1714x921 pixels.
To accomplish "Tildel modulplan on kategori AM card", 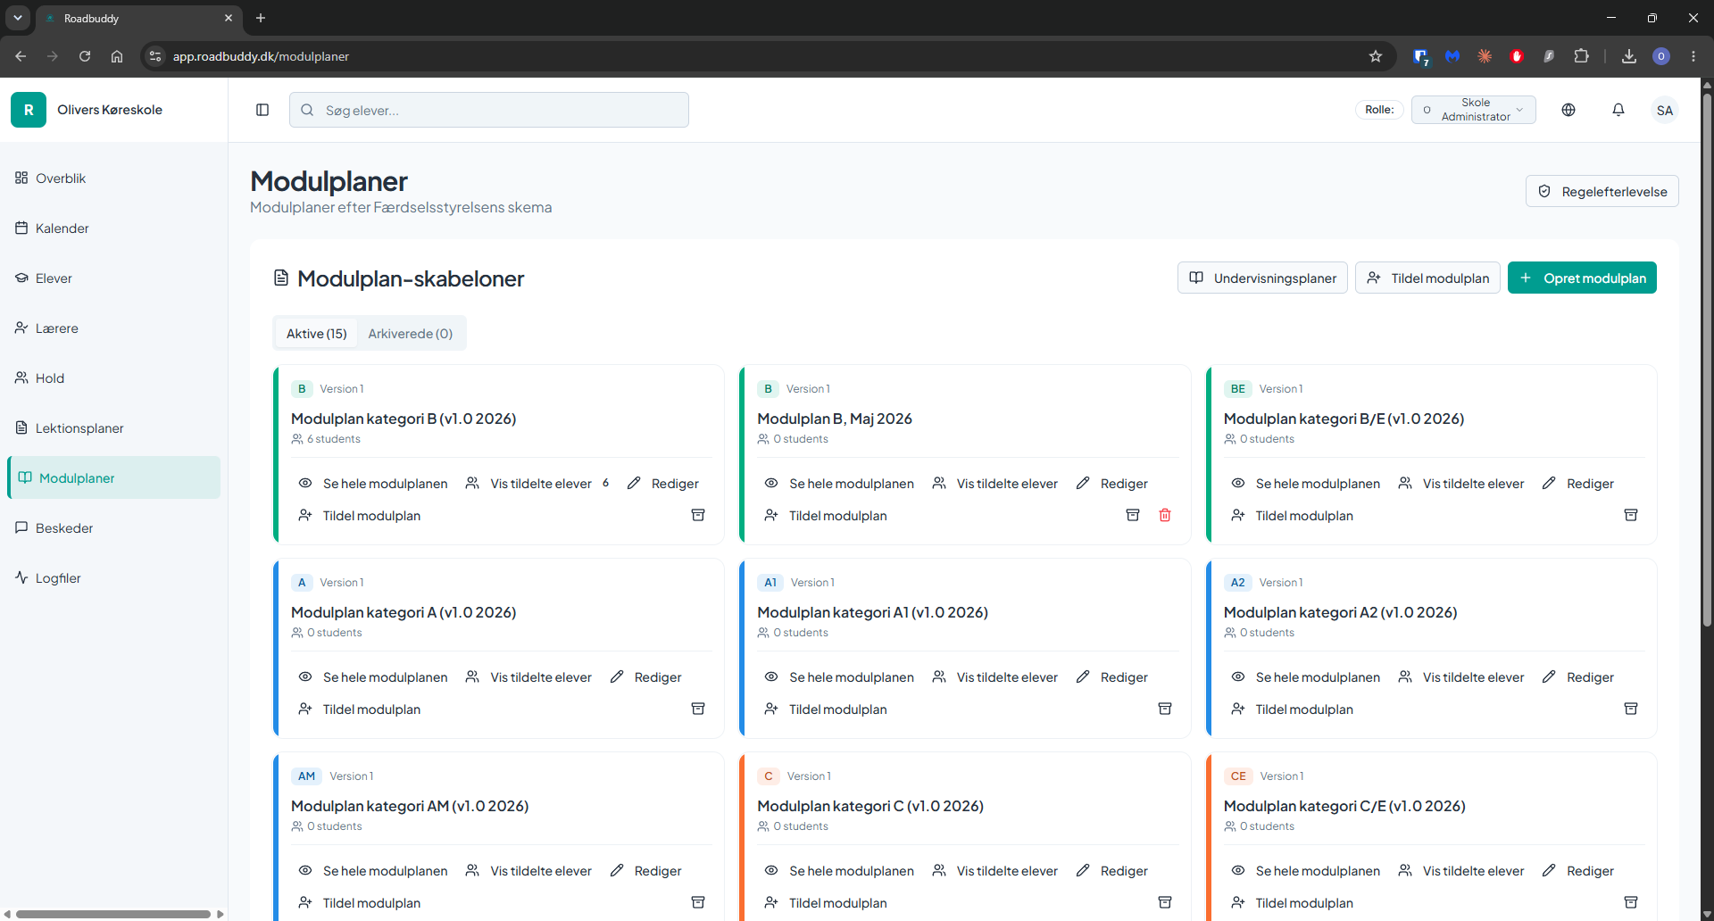I will pyautogui.click(x=360, y=902).
